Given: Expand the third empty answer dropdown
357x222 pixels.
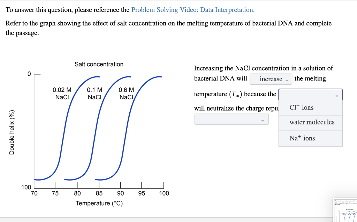Looking at the screenshot, I should pyautogui.click(x=231, y=119).
